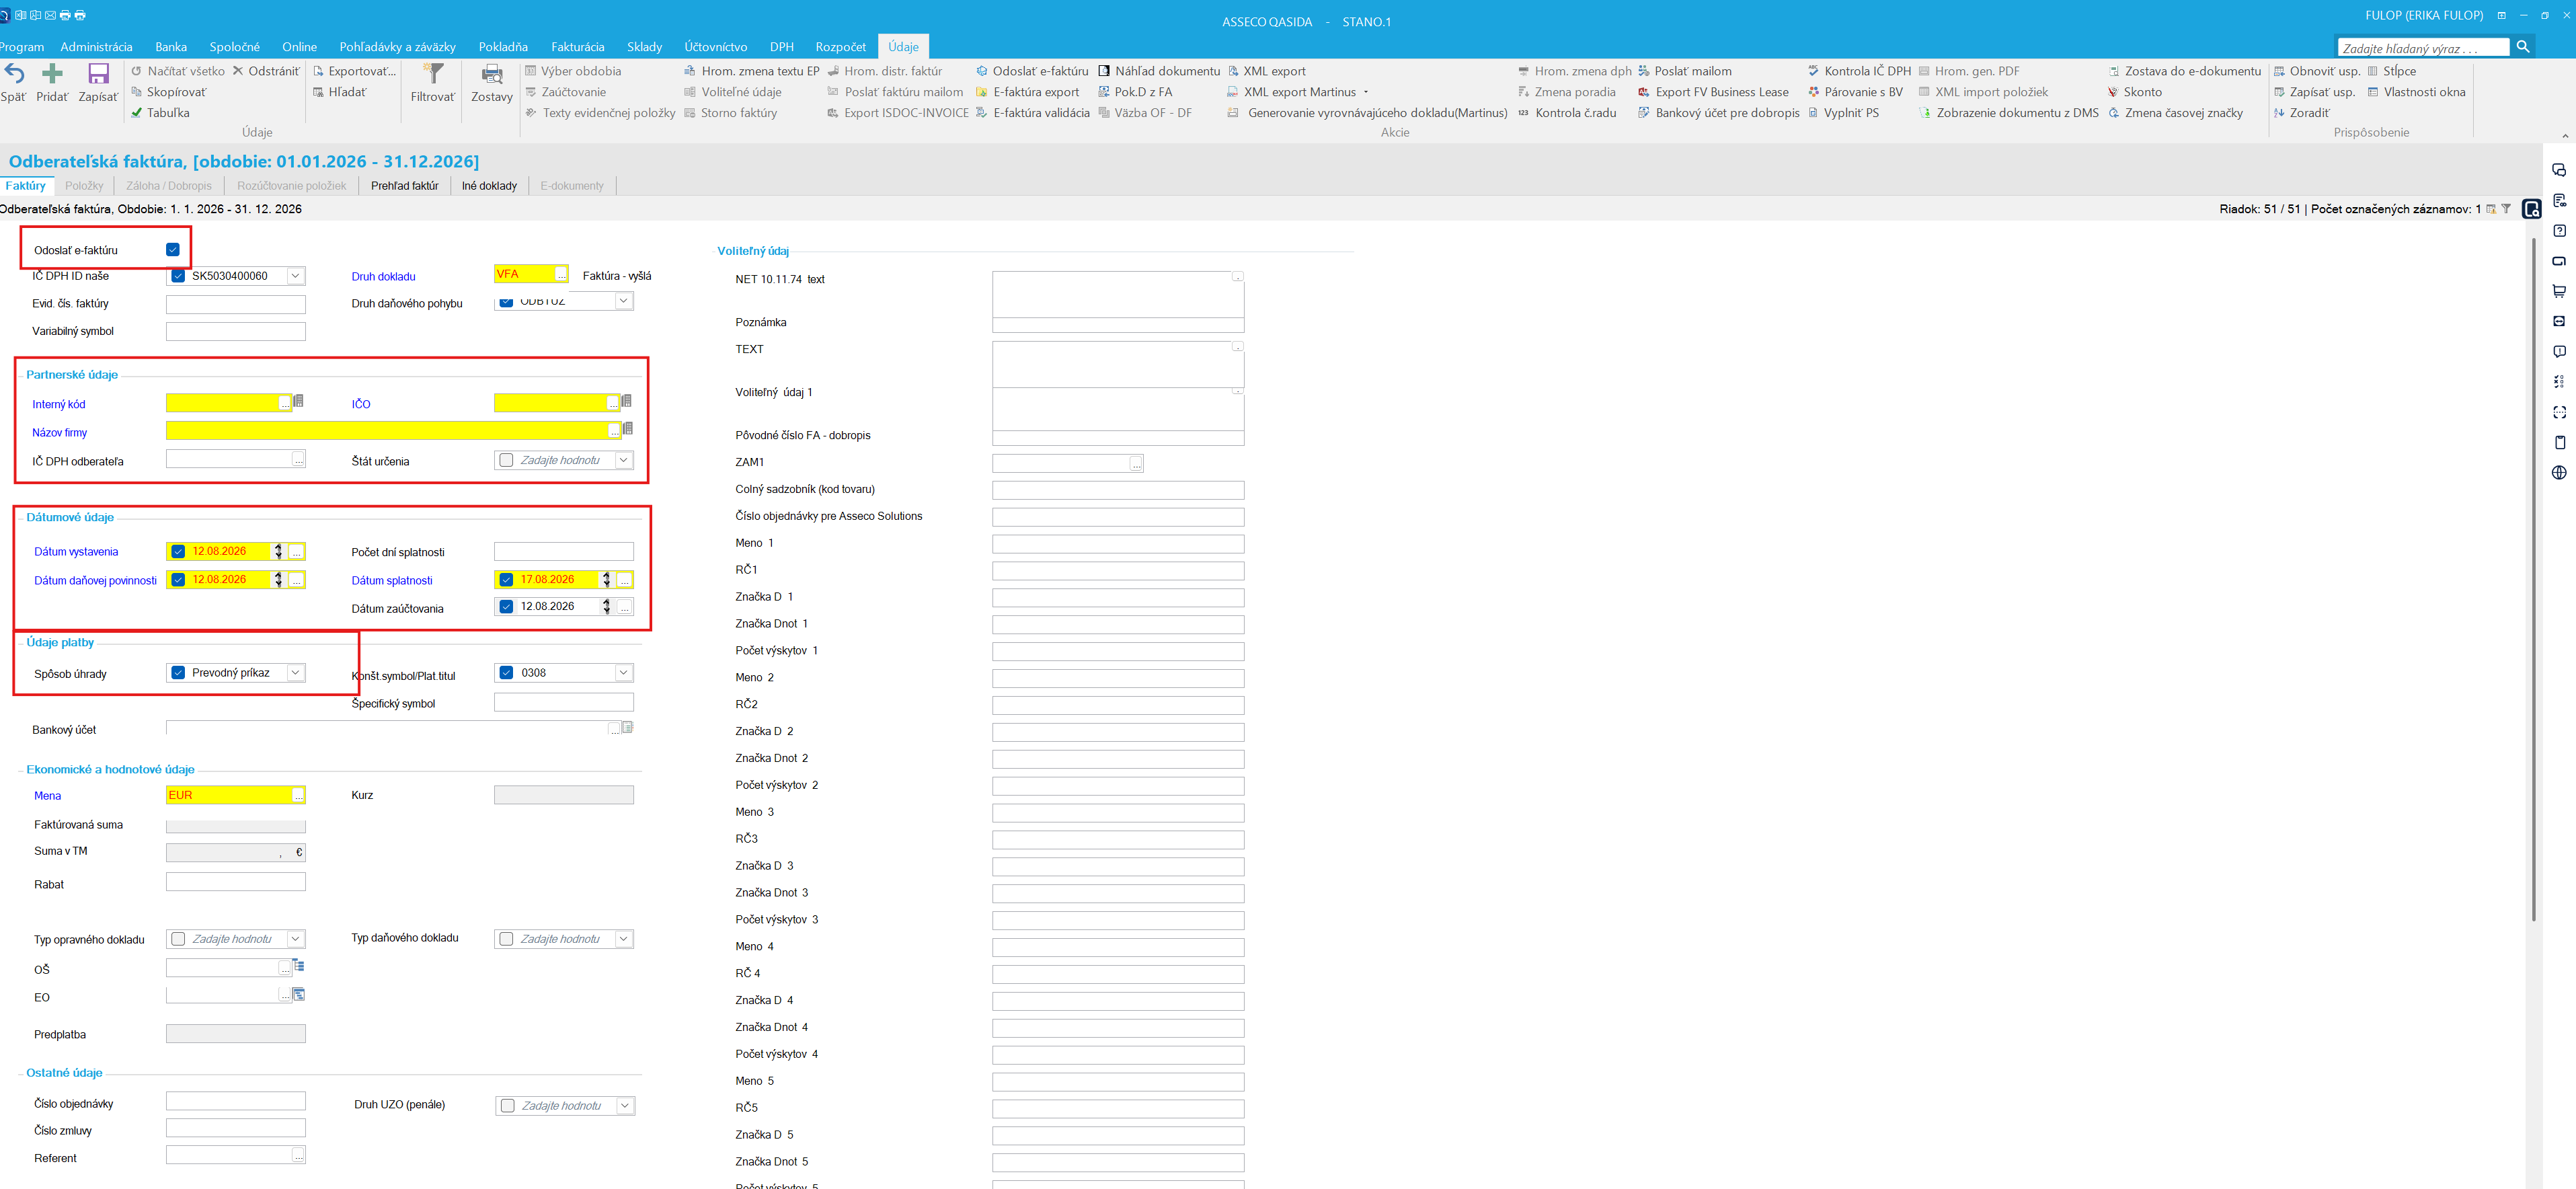The height and width of the screenshot is (1189, 2576).
Task: Click the Zapísať save disk icon
Action: (x=98, y=73)
